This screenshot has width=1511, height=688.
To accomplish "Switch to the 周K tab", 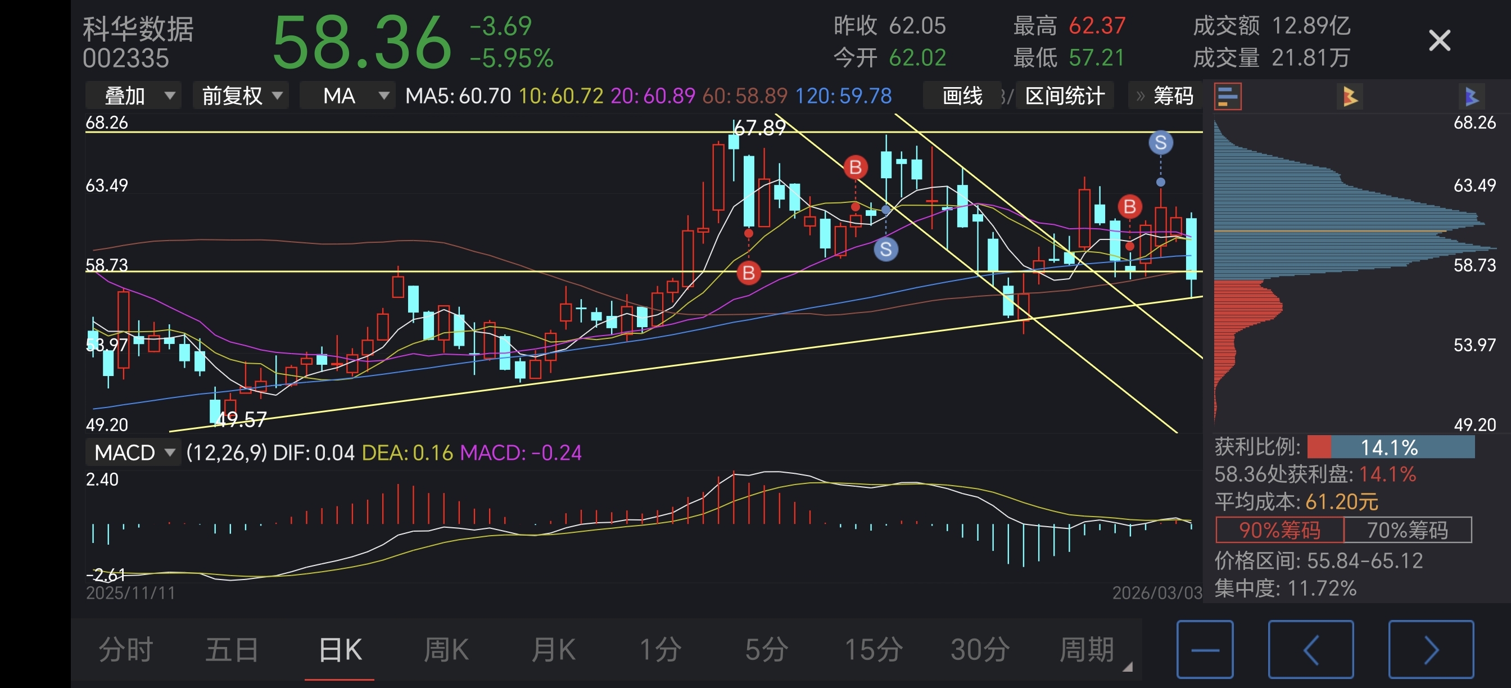I will [446, 650].
